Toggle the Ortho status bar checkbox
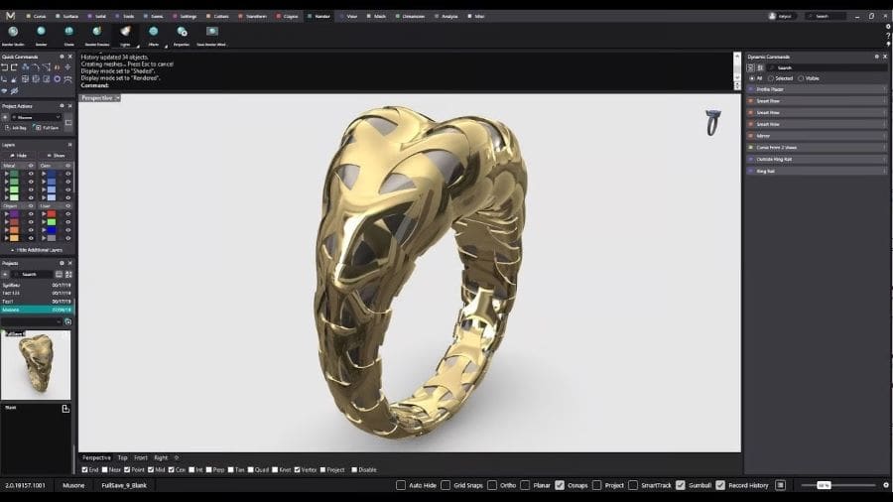This screenshot has width=893, height=502. 491,485
